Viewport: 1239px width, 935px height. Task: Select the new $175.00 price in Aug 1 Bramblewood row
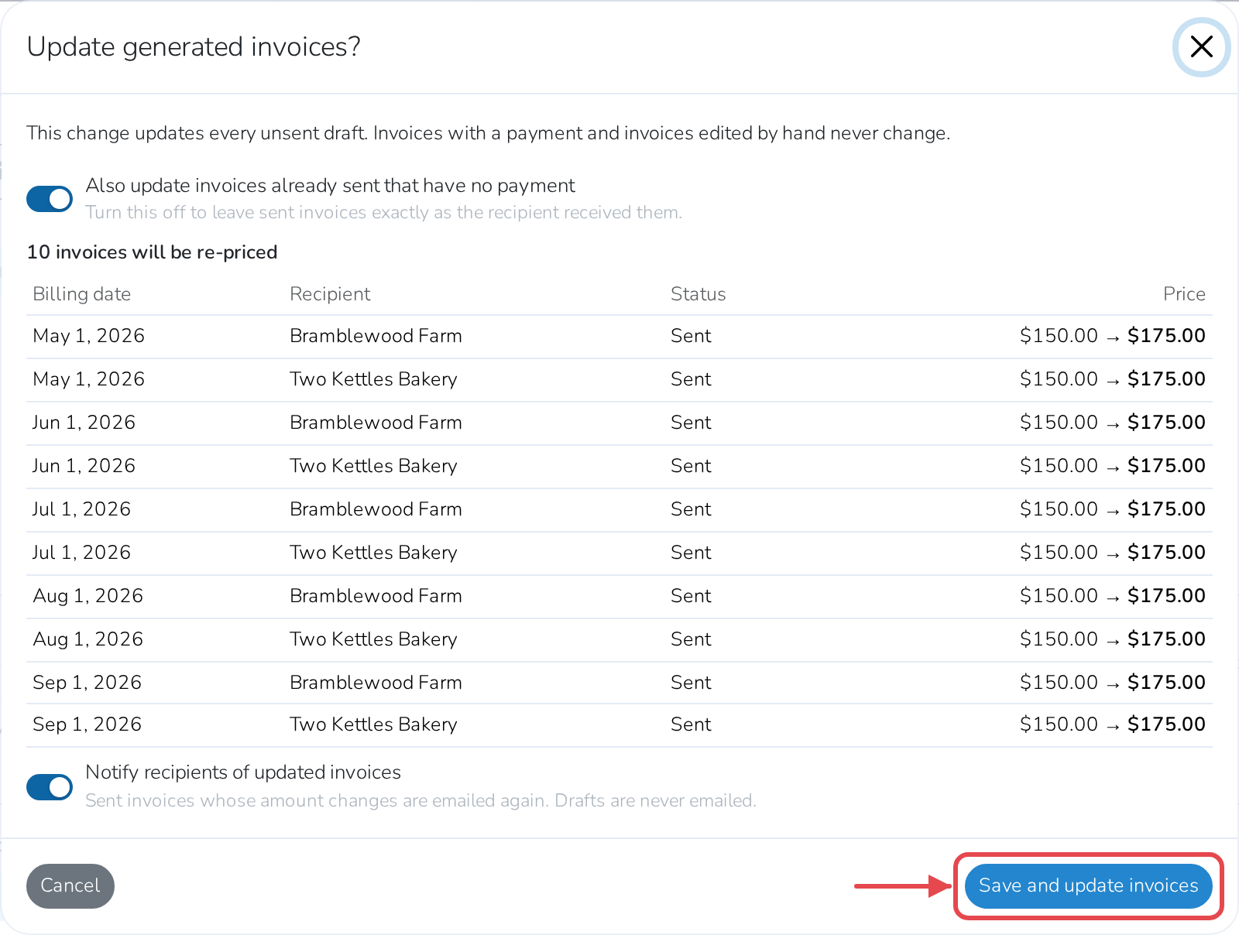(x=1166, y=596)
